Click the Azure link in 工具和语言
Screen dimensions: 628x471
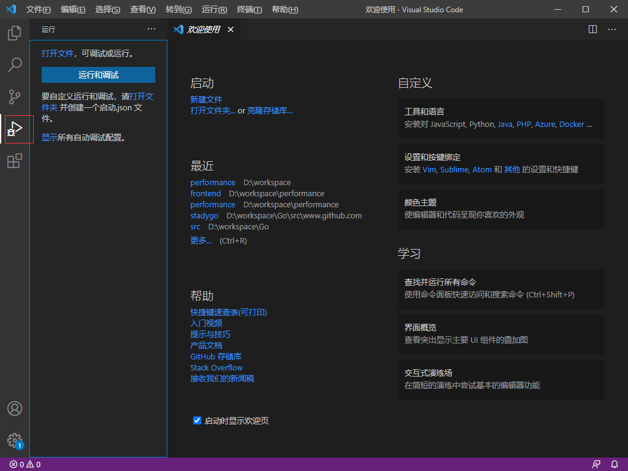545,124
